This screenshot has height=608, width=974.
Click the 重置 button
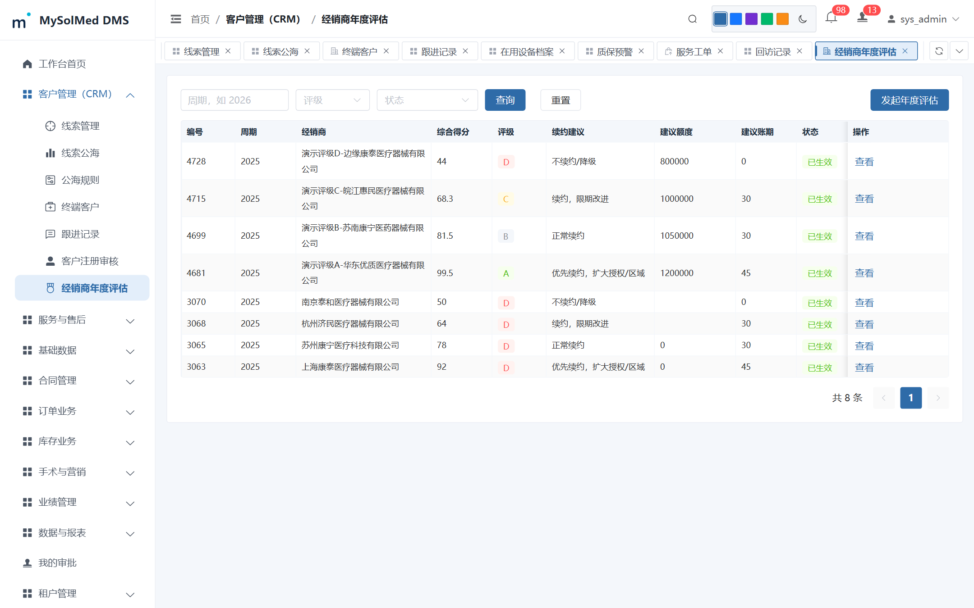[x=561, y=100]
